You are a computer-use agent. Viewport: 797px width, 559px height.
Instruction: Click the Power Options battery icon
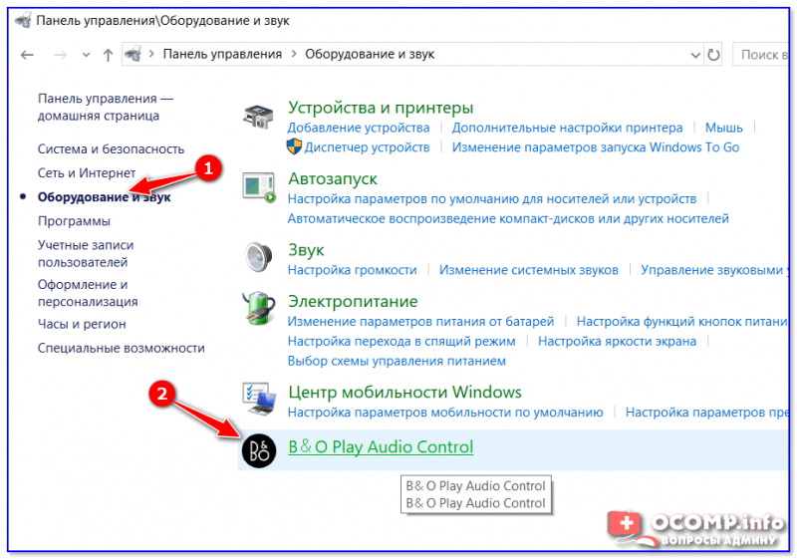tap(258, 308)
